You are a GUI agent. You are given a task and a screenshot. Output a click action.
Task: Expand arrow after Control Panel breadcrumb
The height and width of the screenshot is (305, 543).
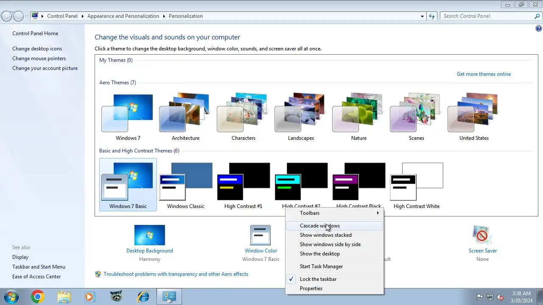[x=83, y=16]
